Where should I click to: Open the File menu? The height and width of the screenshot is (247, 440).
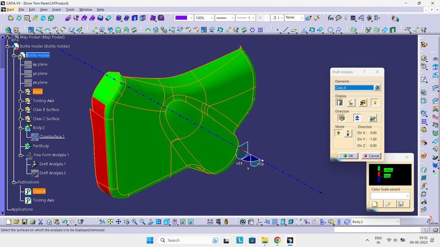tap(21, 9)
